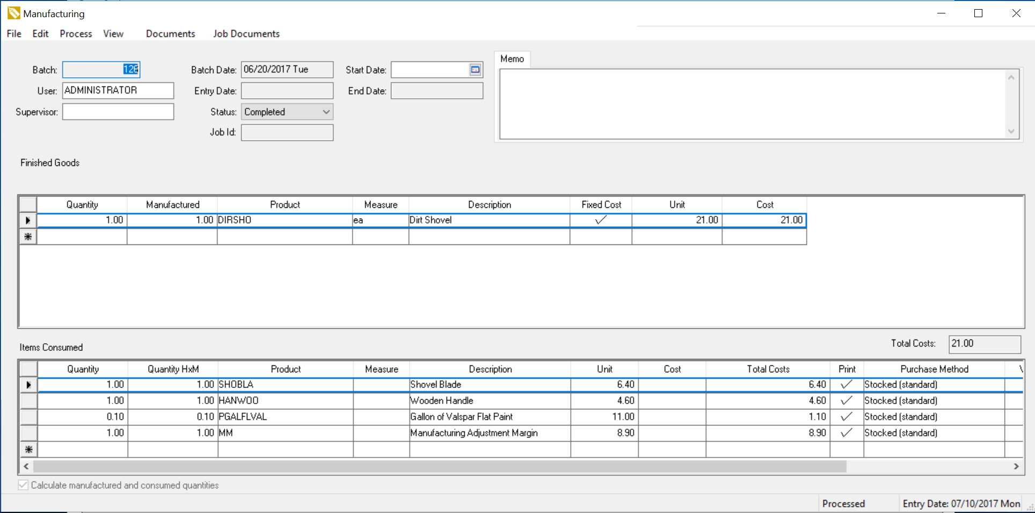Click the Batch number field
Image resolution: width=1035 pixels, height=513 pixels.
[x=101, y=69]
